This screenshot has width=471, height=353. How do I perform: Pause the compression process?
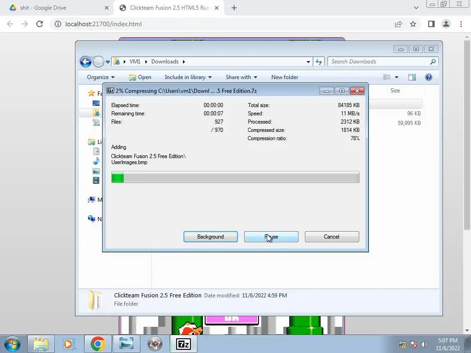click(271, 237)
